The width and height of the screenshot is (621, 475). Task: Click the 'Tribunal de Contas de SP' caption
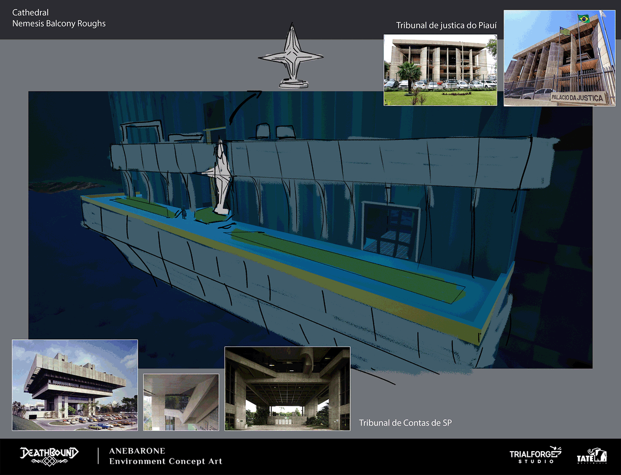click(406, 423)
